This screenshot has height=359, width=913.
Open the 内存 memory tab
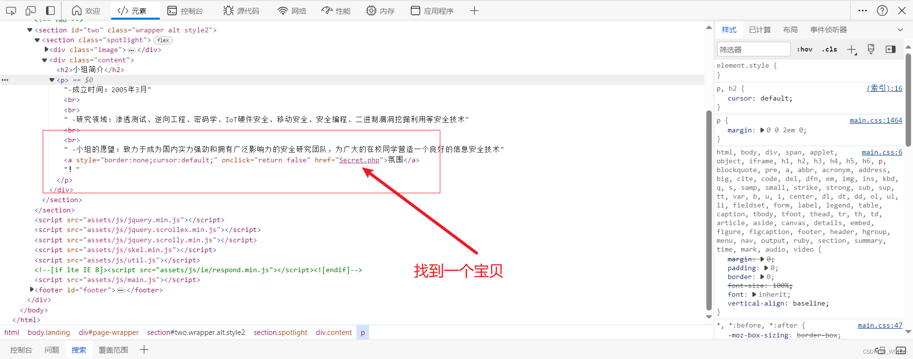point(380,10)
